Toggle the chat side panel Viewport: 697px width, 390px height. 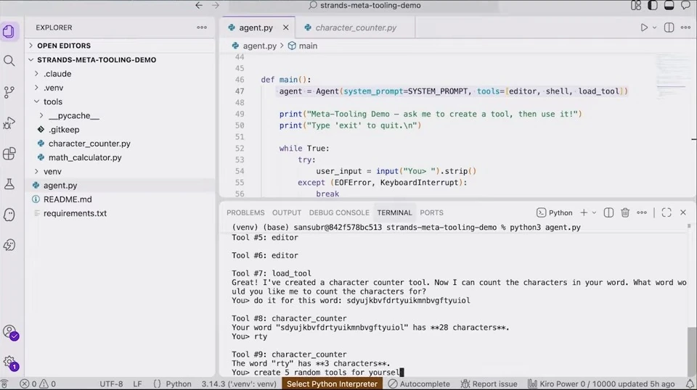[685, 5]
